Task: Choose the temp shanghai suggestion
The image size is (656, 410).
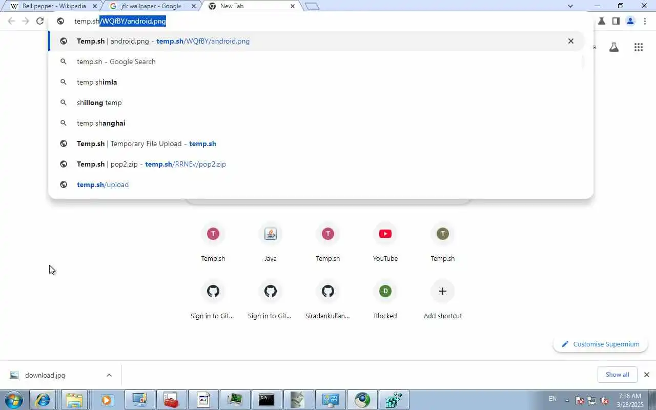Action: coord(316,123)
